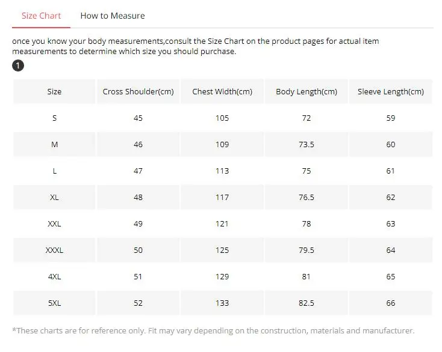Click the 133 chest width value
This screenshot has width=442, height=352.
(222, 303)
